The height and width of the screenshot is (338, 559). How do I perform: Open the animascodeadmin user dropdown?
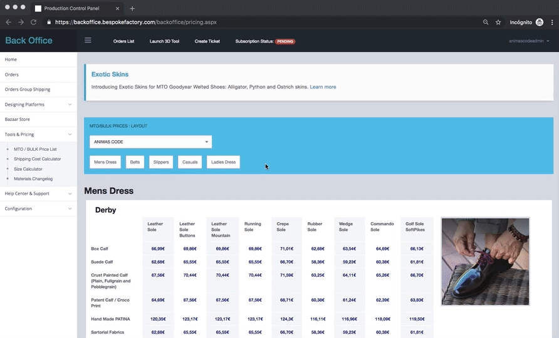coord(530,41)
